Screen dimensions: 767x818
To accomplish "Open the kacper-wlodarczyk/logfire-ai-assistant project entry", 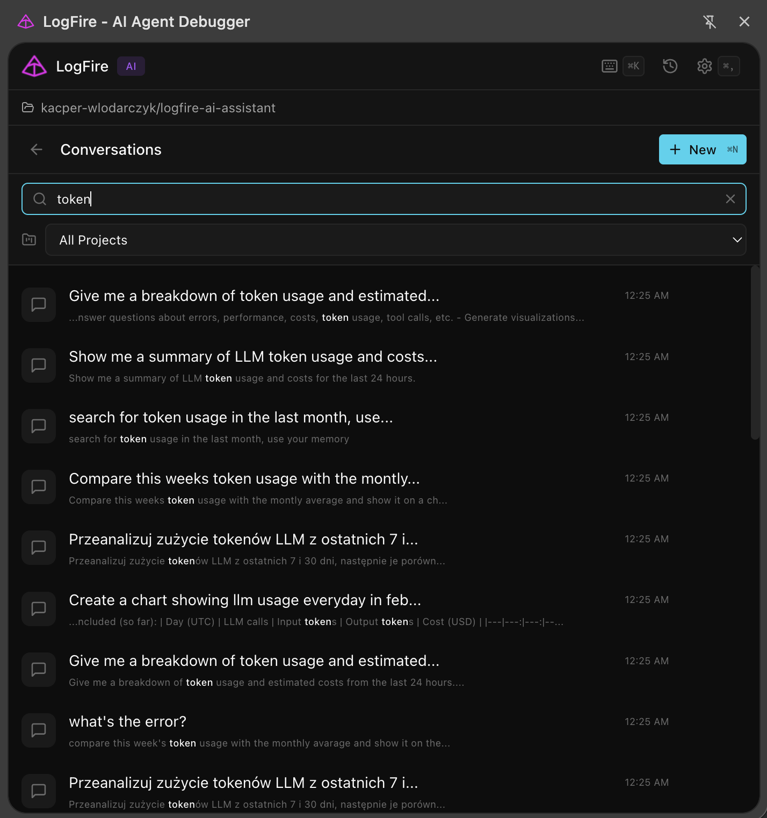I will pos(158,107).
